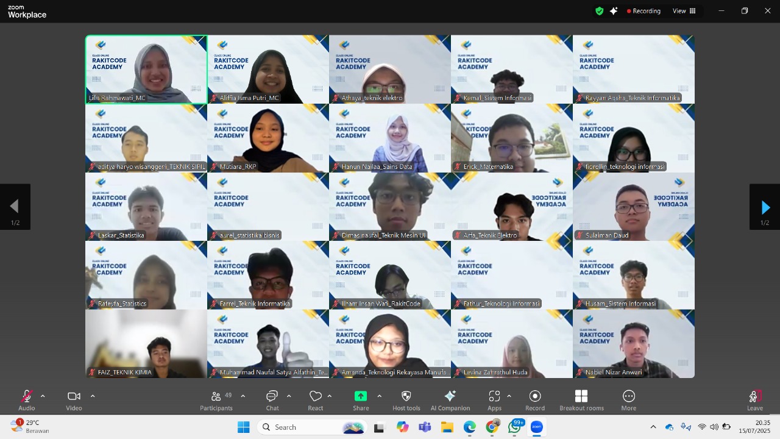Screen dimensions: 780x439
Task: Select Levina Zahrathul Huda video tile
Action: [512, 344]
